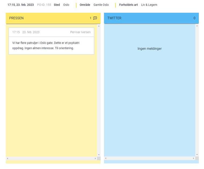Click the Gamle Oslo område value
The width and height of the screenshot is (204, 169).
[x=101, y=5]
